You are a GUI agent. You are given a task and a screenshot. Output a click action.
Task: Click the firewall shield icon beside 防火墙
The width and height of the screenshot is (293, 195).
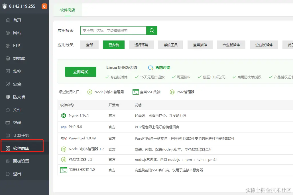tap(8, 97)
